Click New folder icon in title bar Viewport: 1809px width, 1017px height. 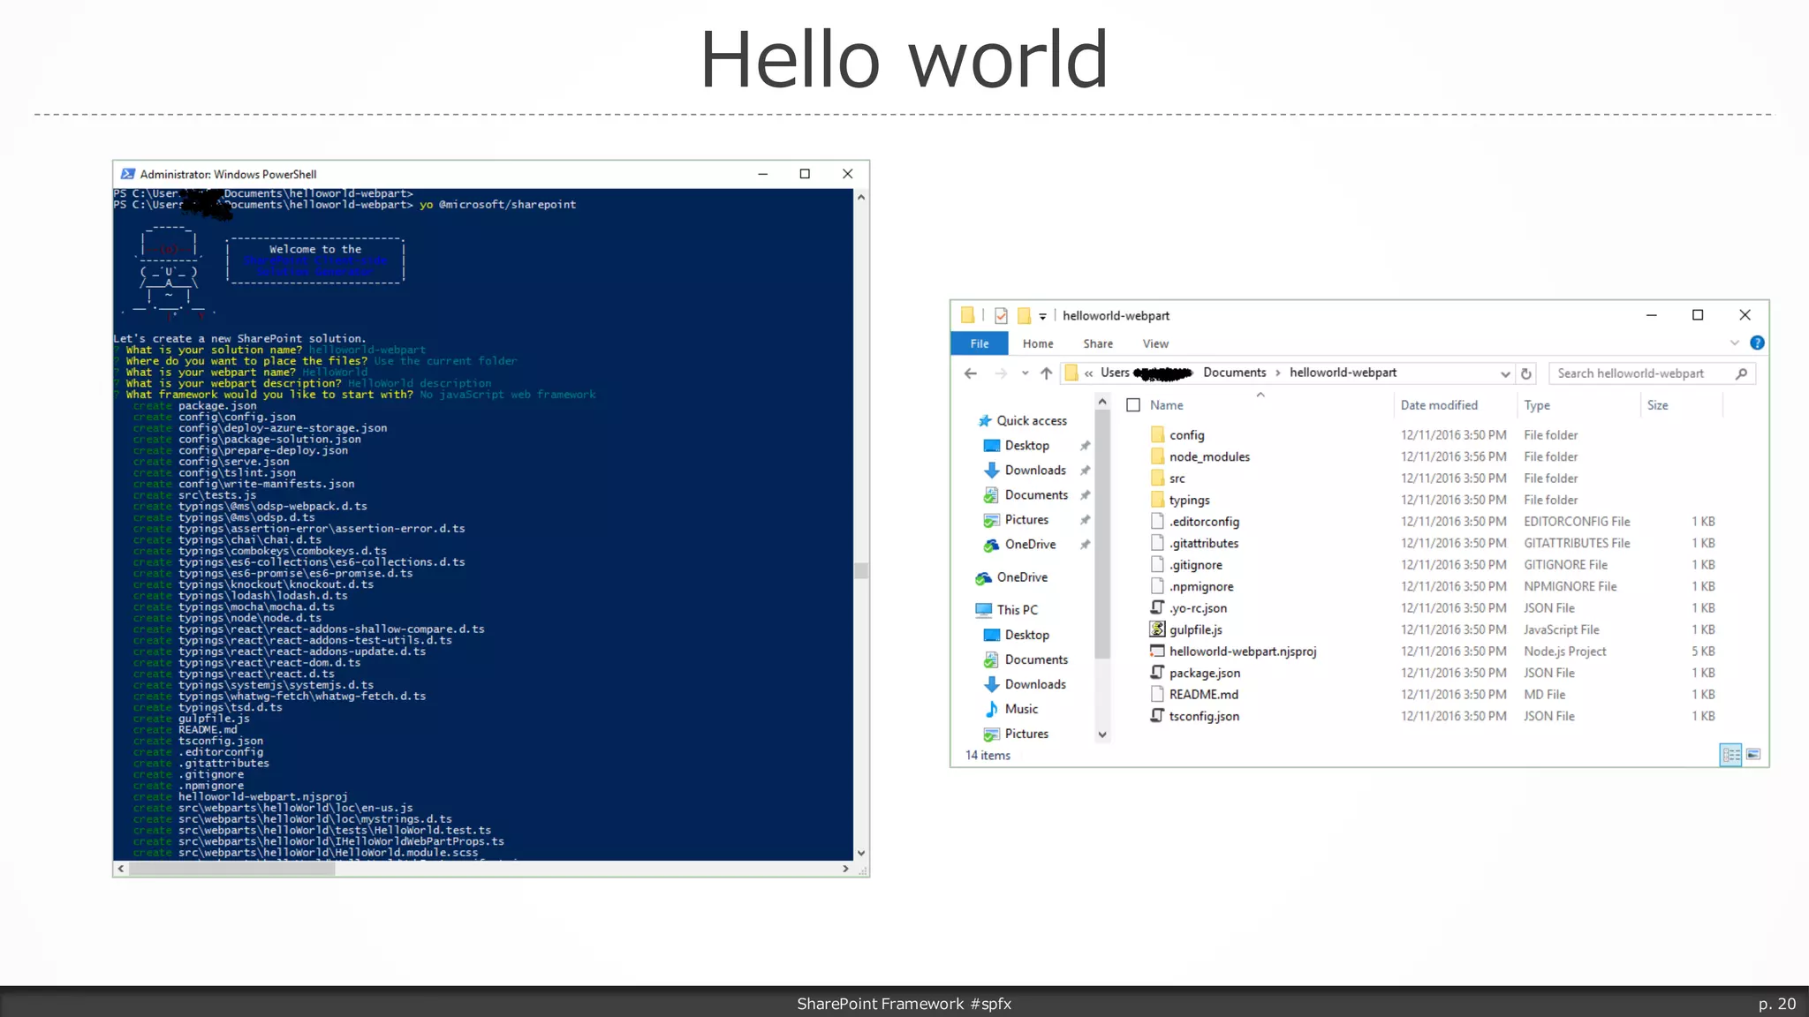coord(1024,316)
